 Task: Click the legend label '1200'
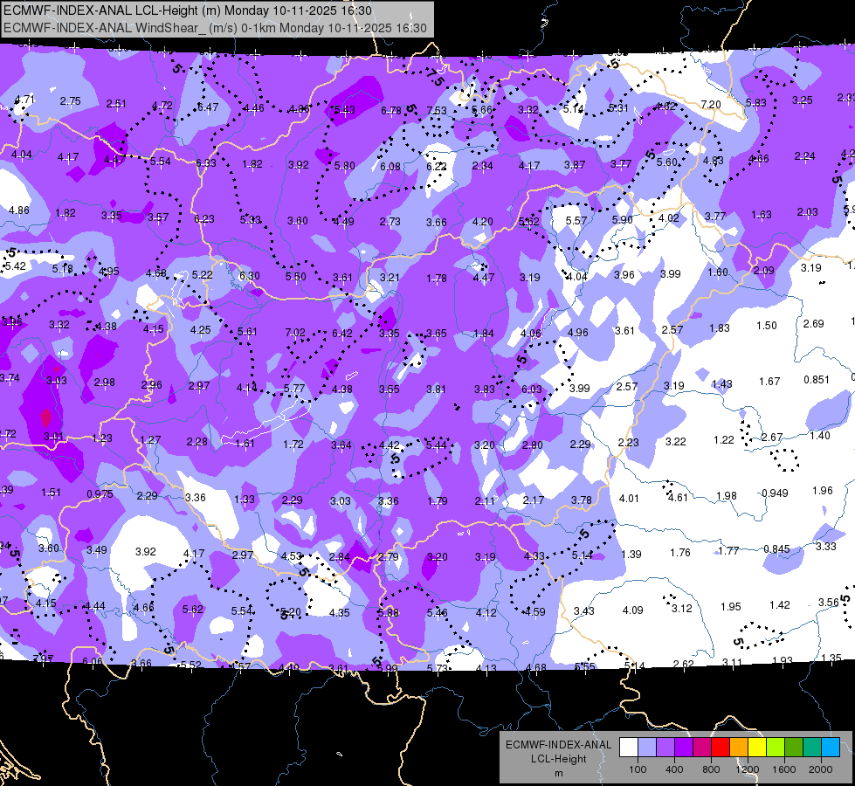[748, 769]
